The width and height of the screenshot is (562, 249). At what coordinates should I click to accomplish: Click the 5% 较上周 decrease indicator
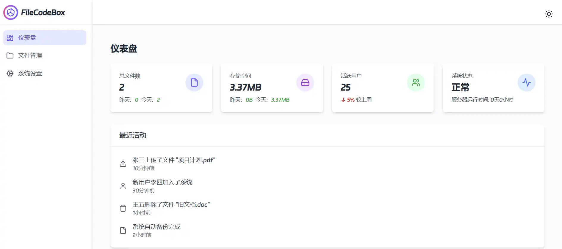pos(356,100)
